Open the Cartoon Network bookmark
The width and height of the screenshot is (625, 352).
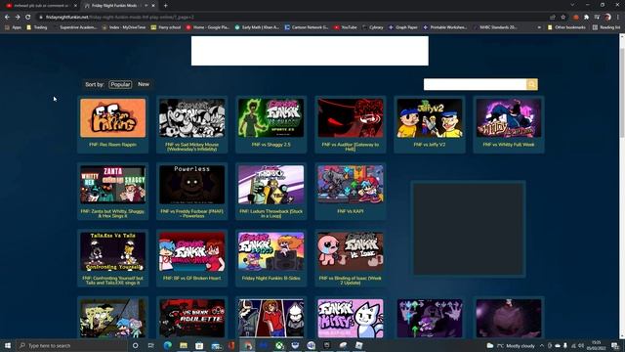[x=307, y=27]
